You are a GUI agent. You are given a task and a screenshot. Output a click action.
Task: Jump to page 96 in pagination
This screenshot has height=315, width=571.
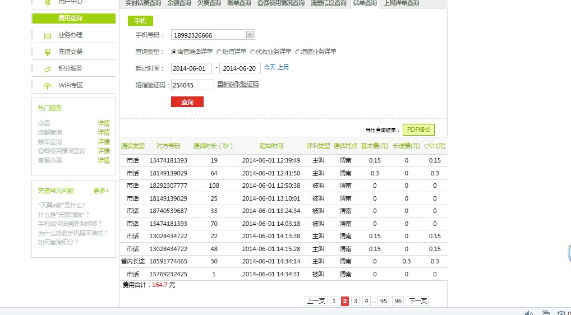[398, 301]
